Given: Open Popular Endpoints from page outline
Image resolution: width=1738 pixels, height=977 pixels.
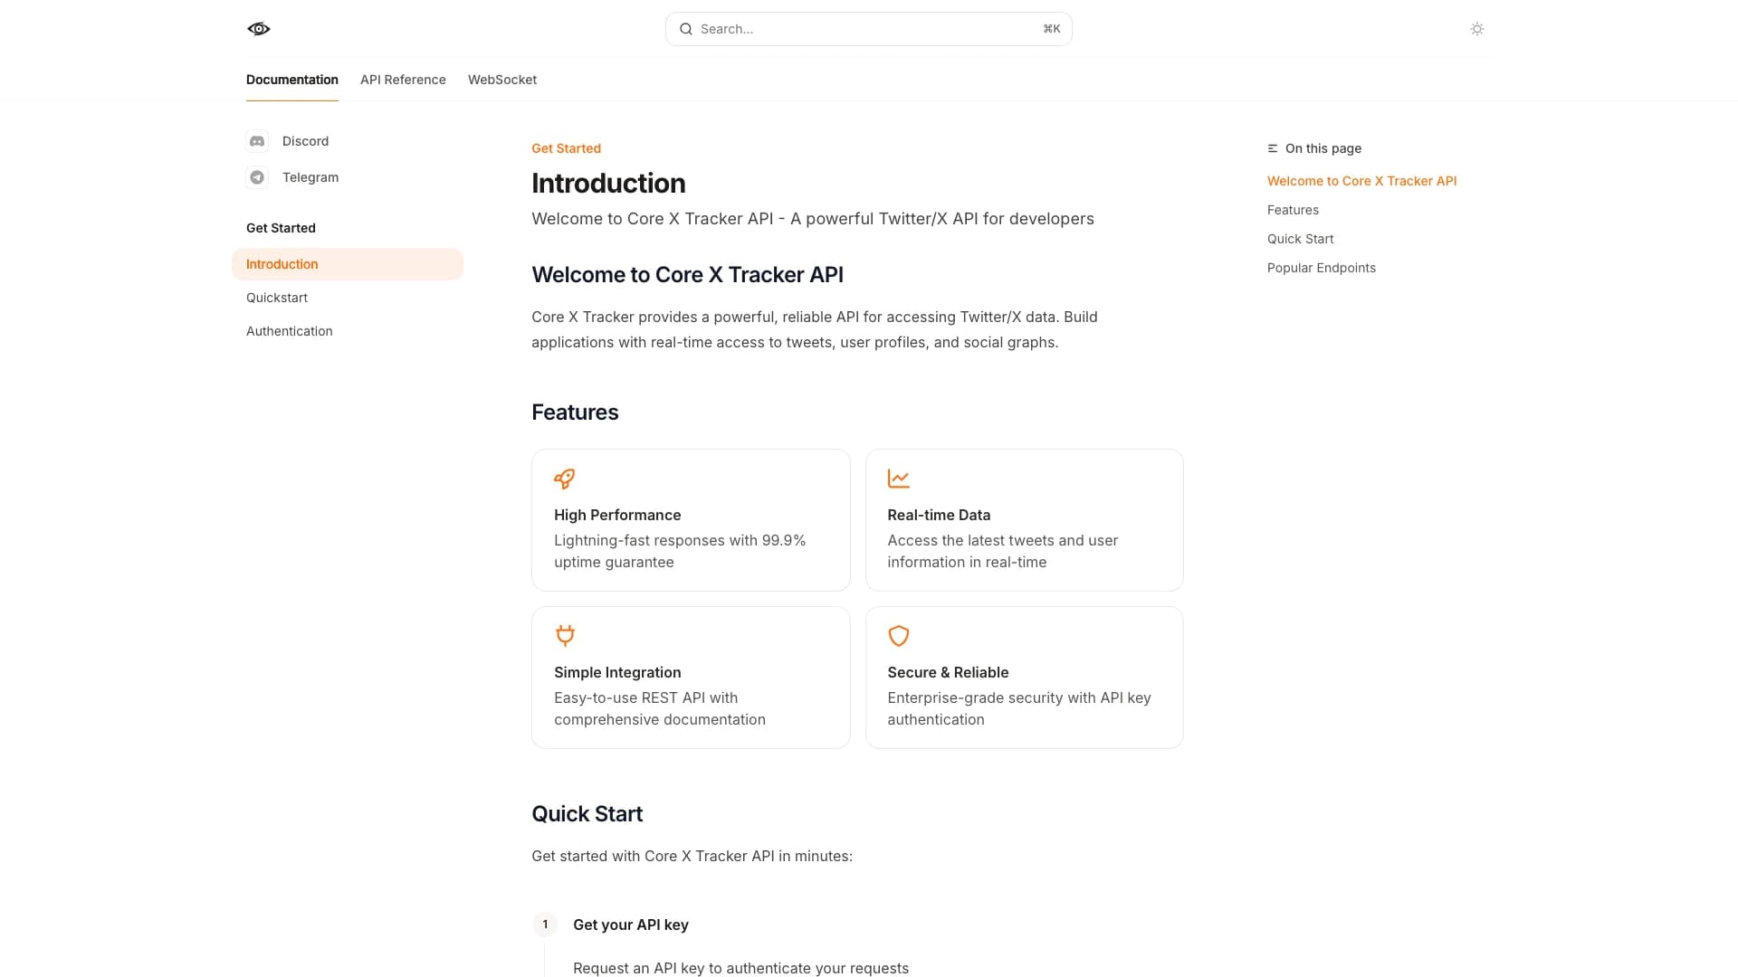Looking at the screenshot, I should click(x=1322, y=267).
